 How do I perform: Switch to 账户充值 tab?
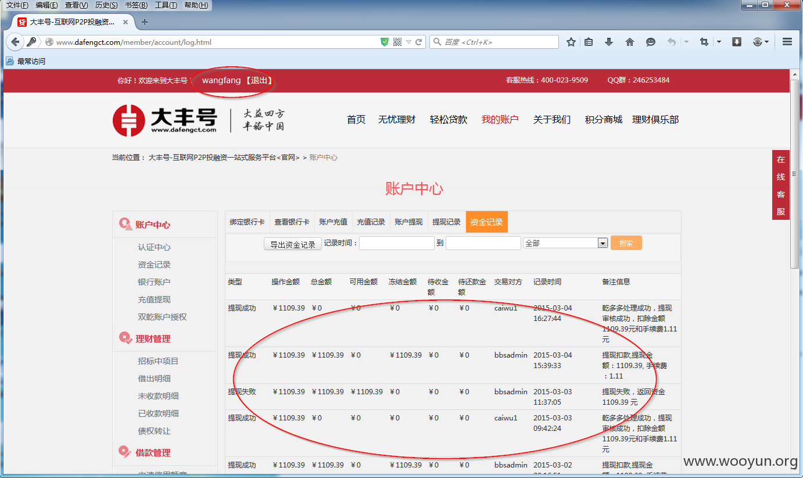pos(333,222)
